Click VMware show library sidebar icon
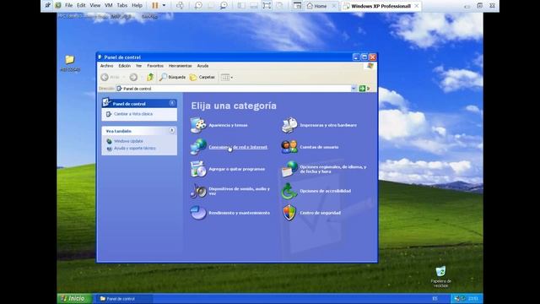The width and height of the screenshot is (540, 304). coord(241,6)
